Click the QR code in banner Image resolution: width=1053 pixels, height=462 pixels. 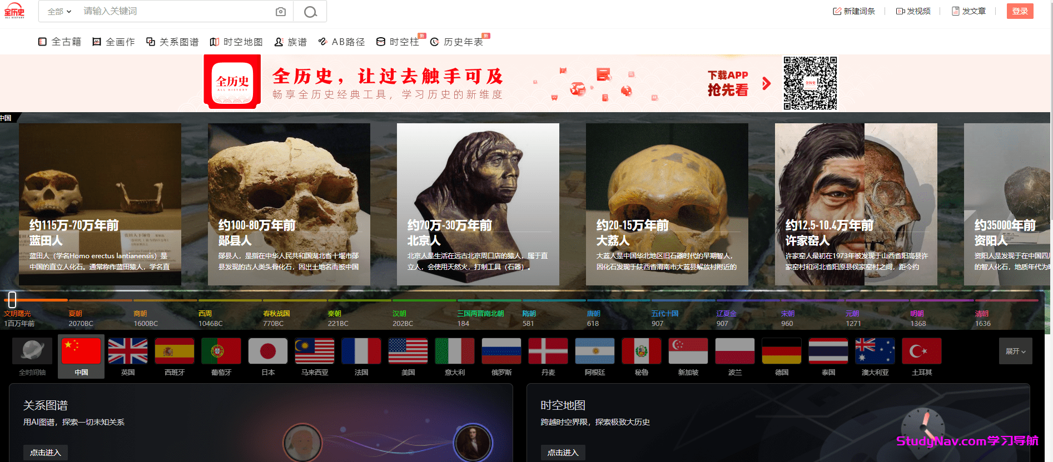point(810,83)
